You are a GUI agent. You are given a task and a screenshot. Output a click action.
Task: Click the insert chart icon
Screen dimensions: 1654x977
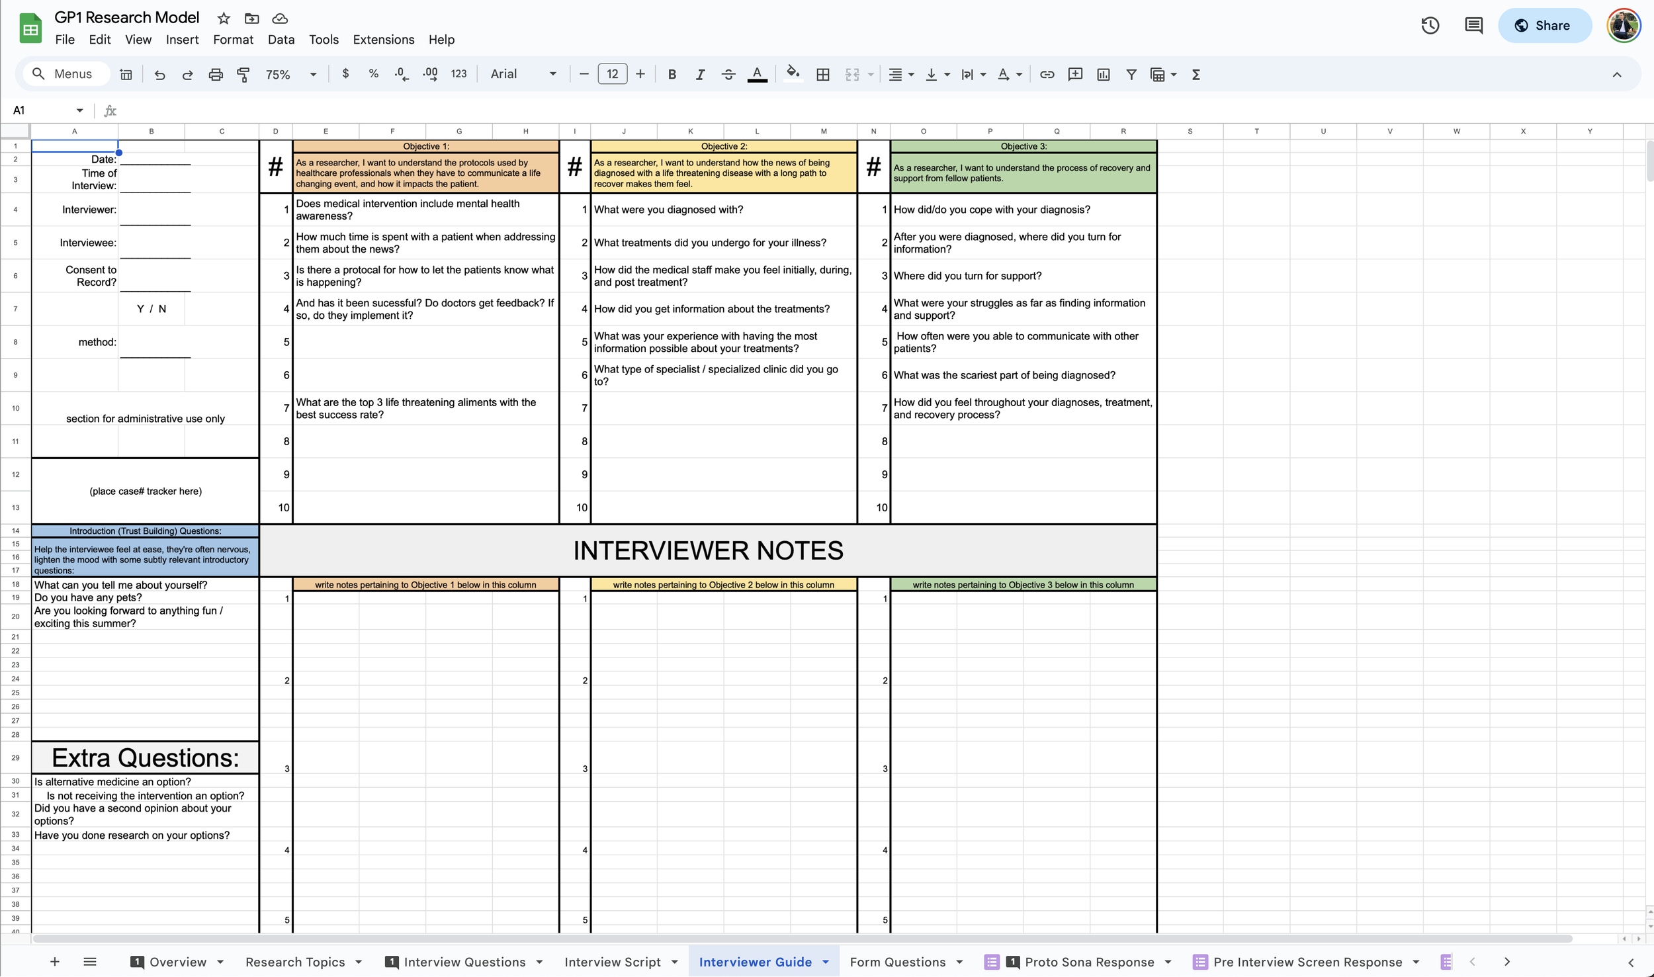pyautogui.click(x=1103, y=75)
